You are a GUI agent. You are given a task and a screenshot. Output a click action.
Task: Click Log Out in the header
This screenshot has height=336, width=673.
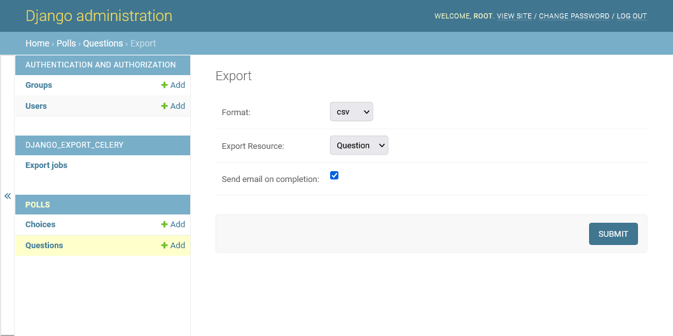632,17
